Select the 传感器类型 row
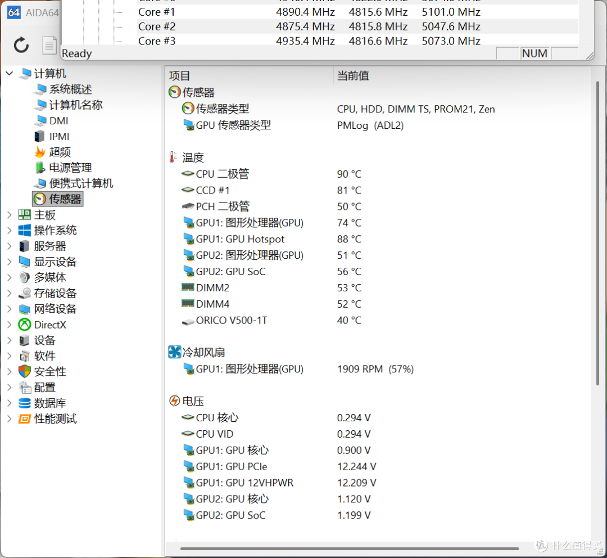The image size is (607, 558). click(x=378, y=109)
